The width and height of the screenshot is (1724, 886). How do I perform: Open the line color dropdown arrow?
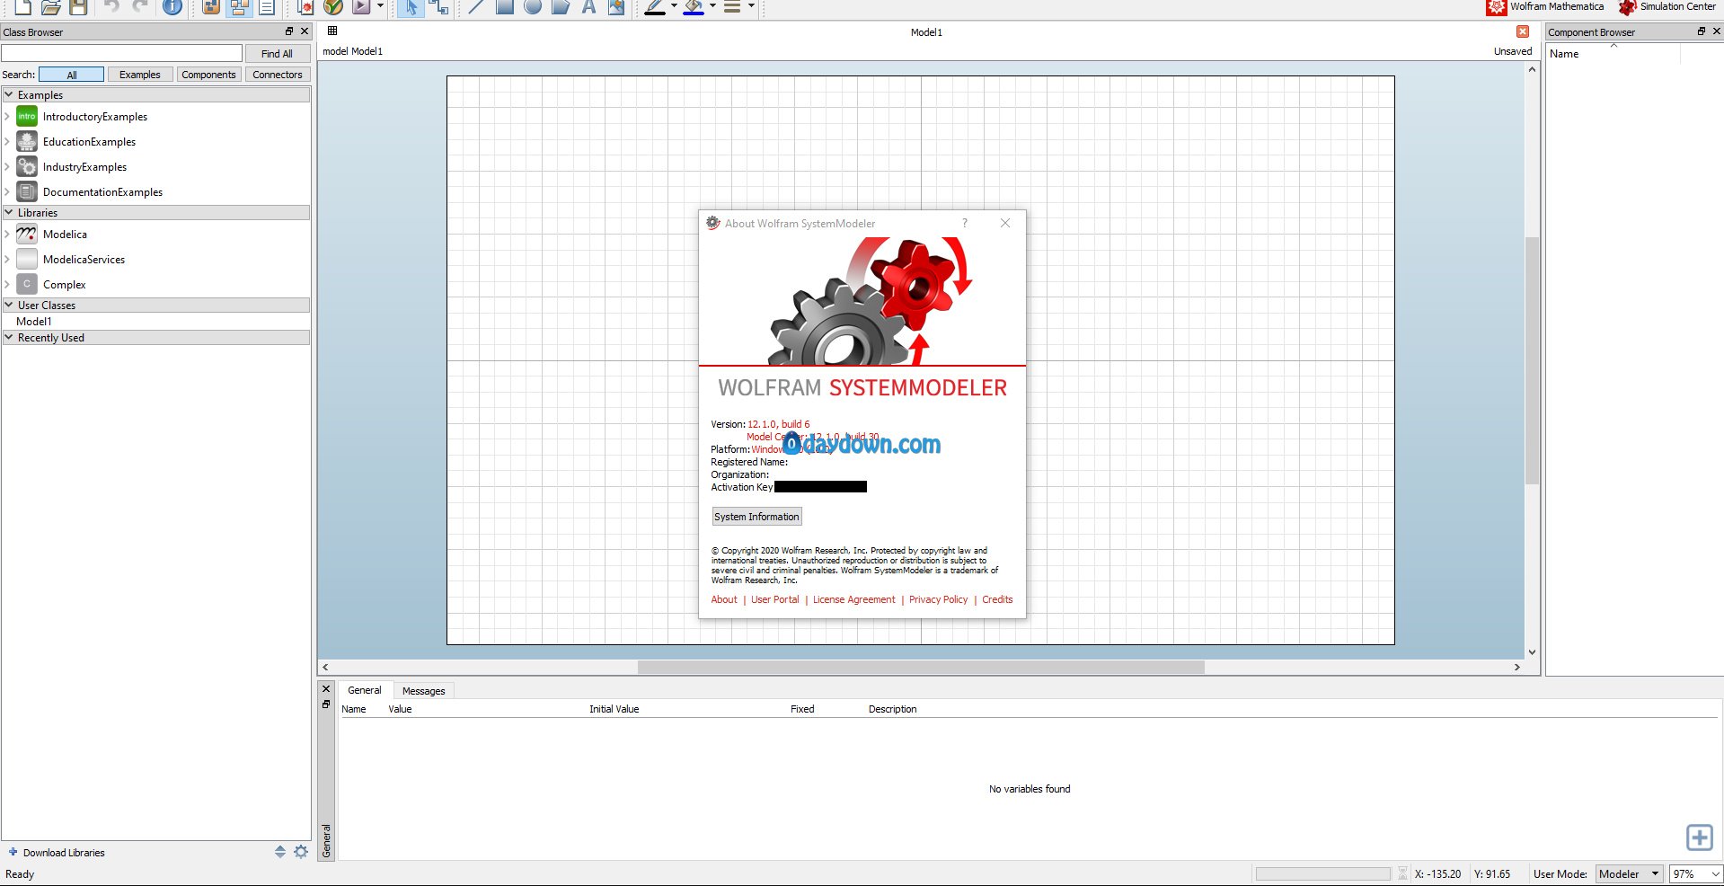coord(674,6)
